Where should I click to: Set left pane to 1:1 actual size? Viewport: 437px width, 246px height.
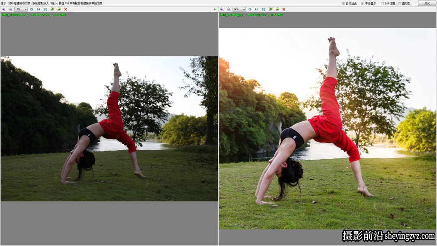click(x=39, y=9)
